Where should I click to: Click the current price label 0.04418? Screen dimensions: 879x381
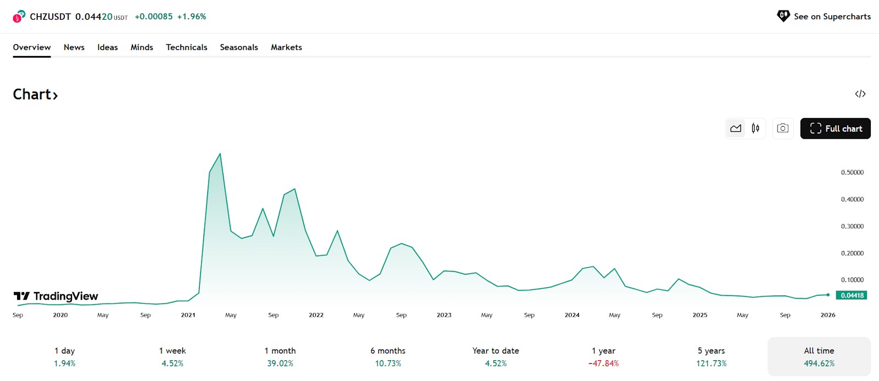(x=852, y=295)
